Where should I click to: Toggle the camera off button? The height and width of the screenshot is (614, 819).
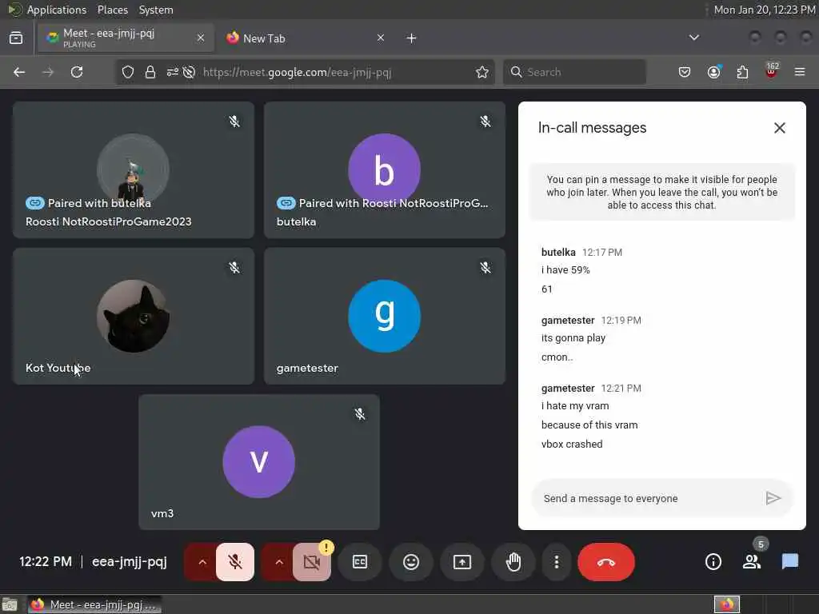point(312,562)
